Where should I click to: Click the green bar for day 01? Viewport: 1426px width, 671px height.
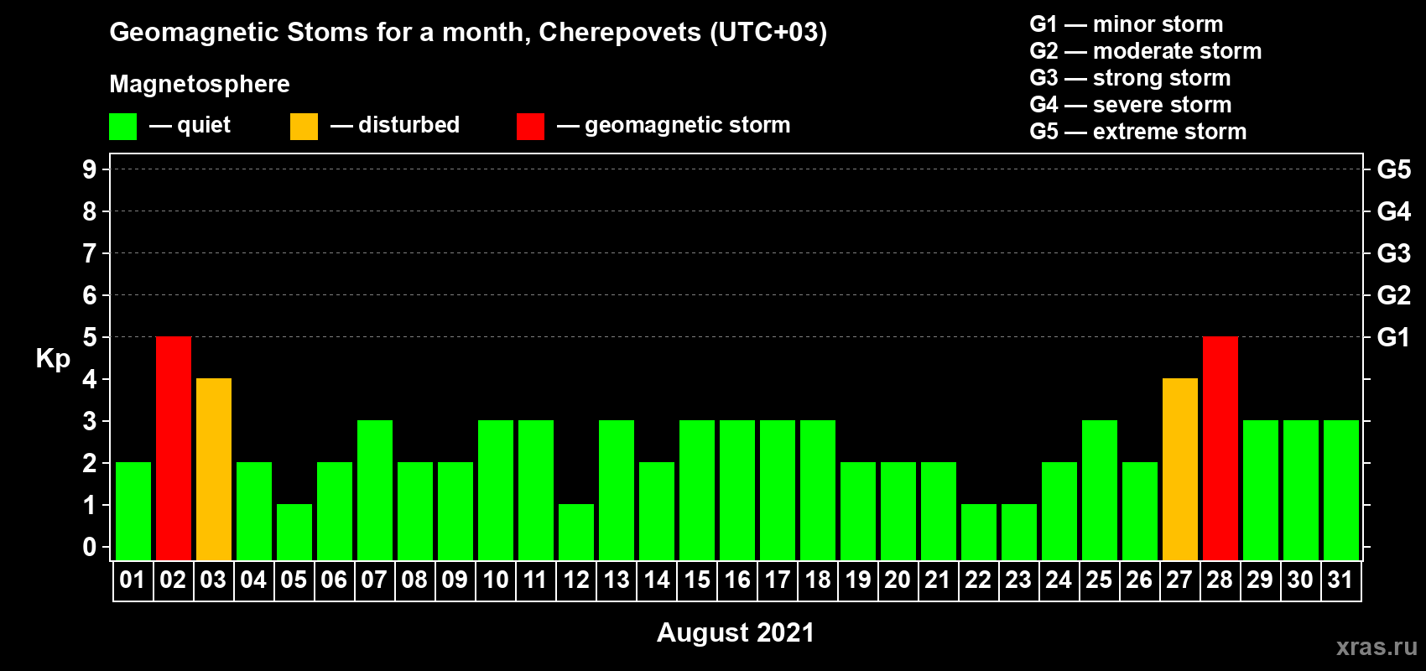133,511
